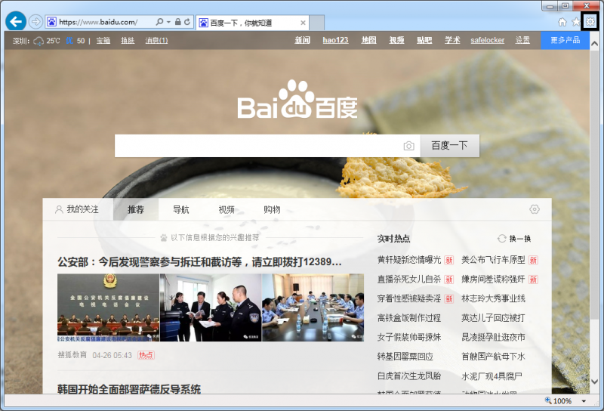Click the browser forward arrow button

(35, 22)
